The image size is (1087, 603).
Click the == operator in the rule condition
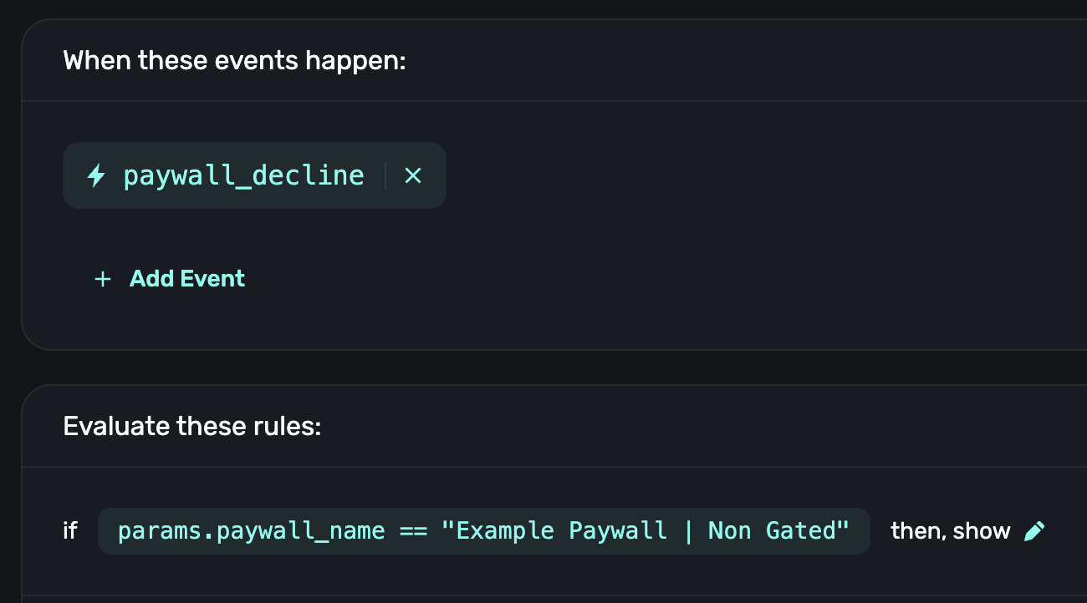[x=413, y=531]
